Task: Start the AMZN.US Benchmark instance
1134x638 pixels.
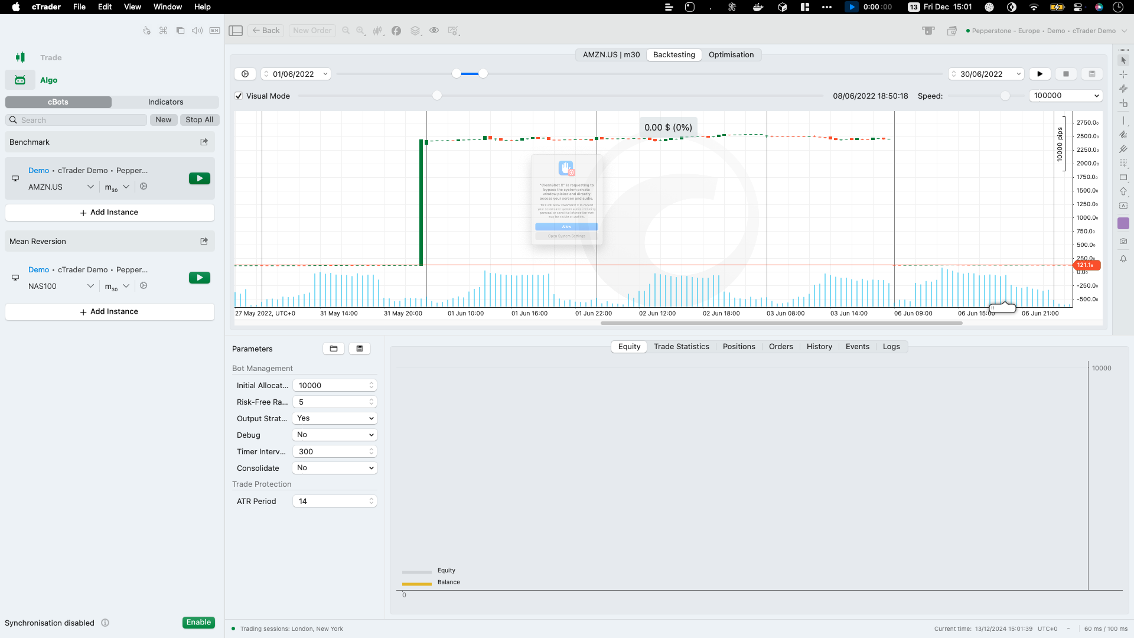Action: (x=200, y=178)
